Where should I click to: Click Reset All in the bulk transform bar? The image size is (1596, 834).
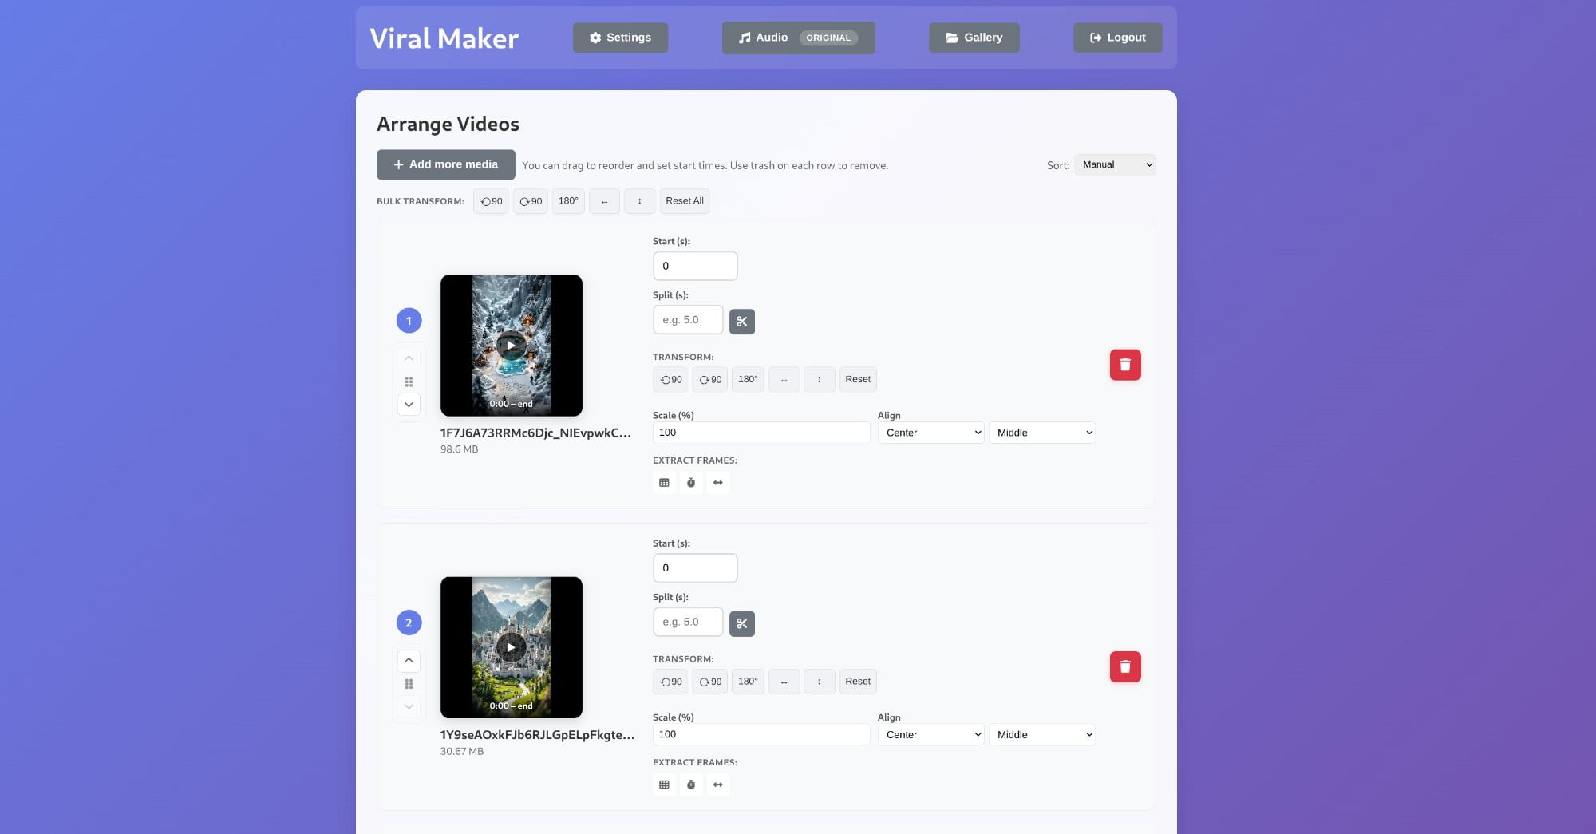tap(684, 201)
